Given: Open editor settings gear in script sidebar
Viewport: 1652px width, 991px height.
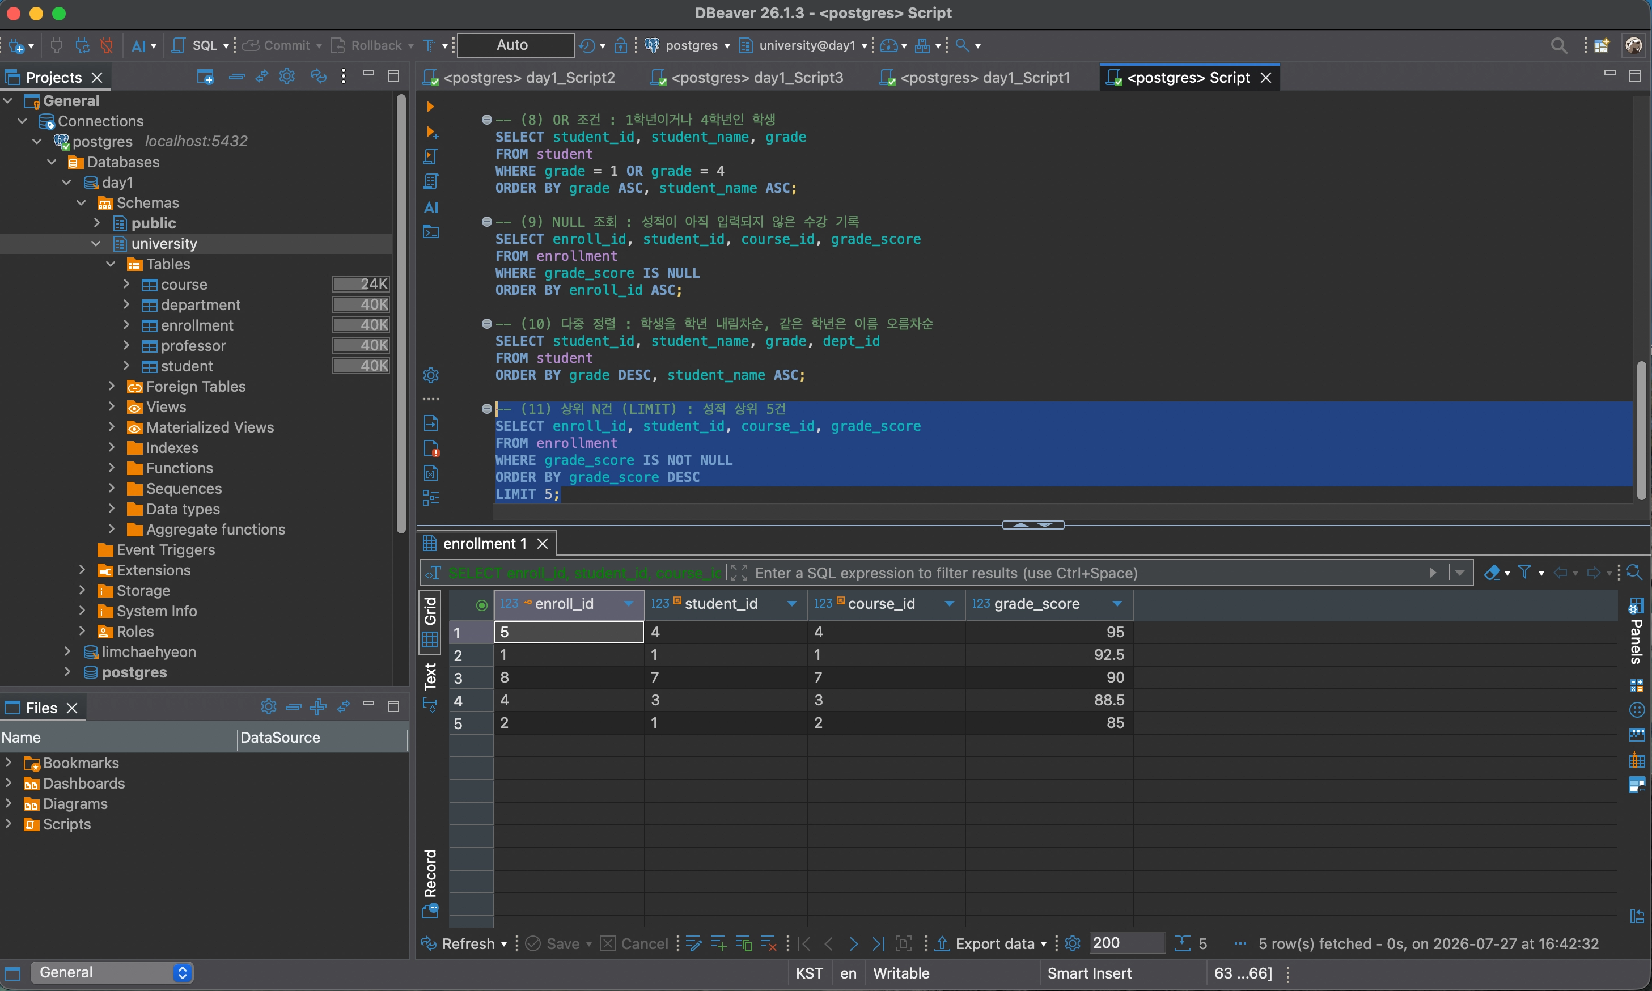Looking at the screenshot, I should click(x=431, y=375).
